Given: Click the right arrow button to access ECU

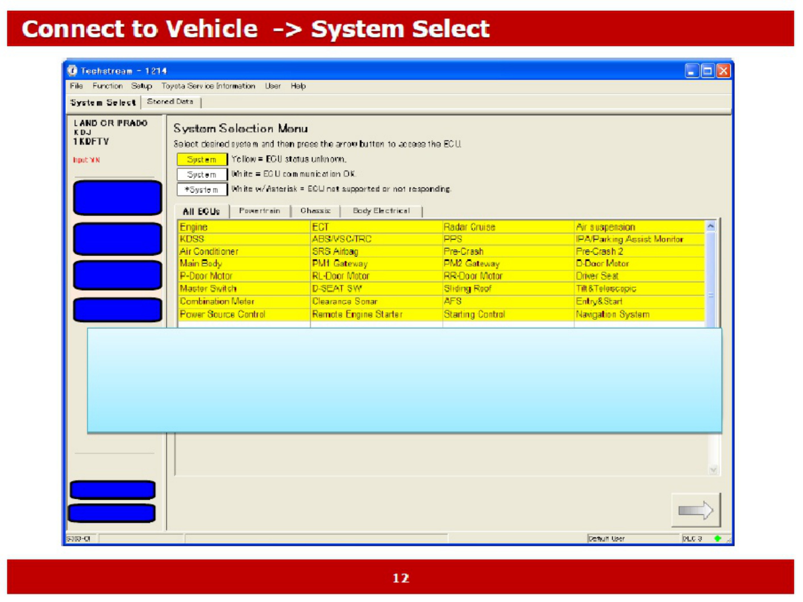Looking at the screenshot, I should 696,510.
